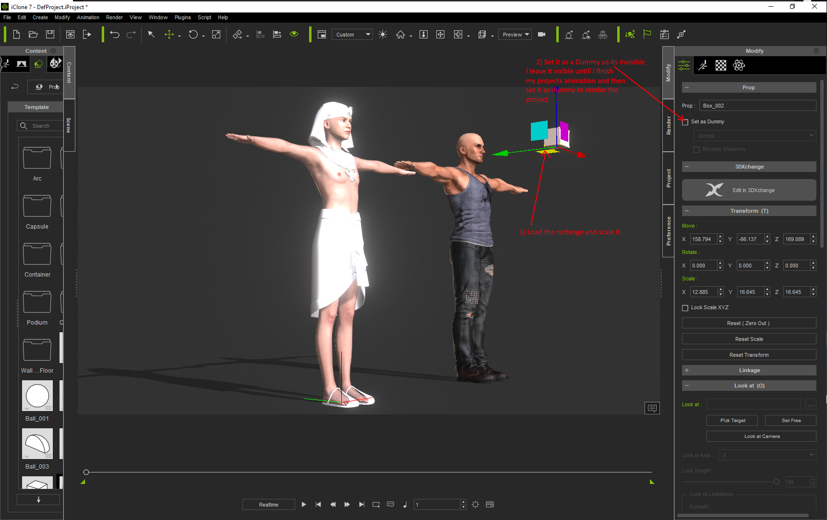Click the Play button
The width and height of the screenshot is (827, 520).
304,504
